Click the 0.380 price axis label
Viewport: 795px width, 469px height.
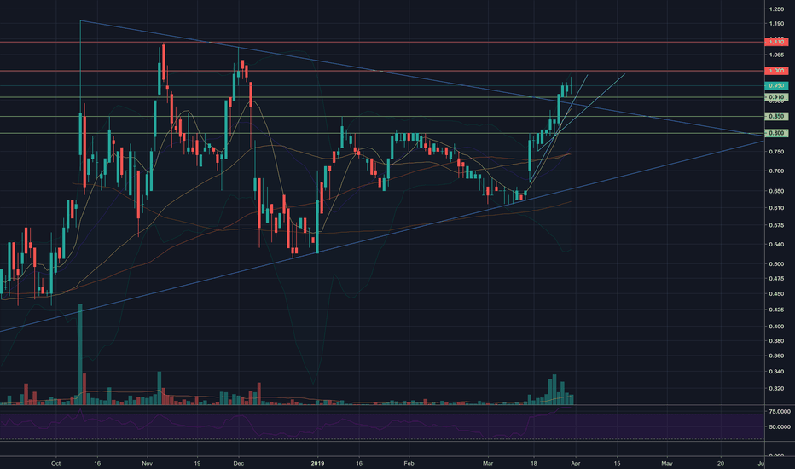coord(776,341)
